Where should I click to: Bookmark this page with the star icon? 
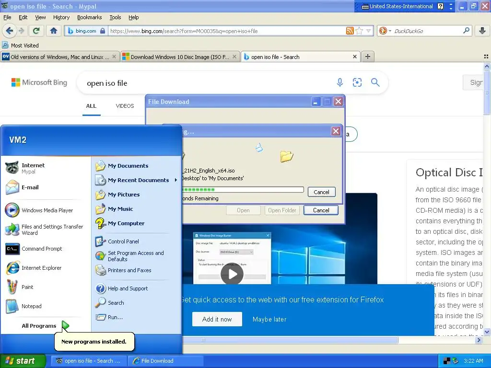[x=359, y=31]
